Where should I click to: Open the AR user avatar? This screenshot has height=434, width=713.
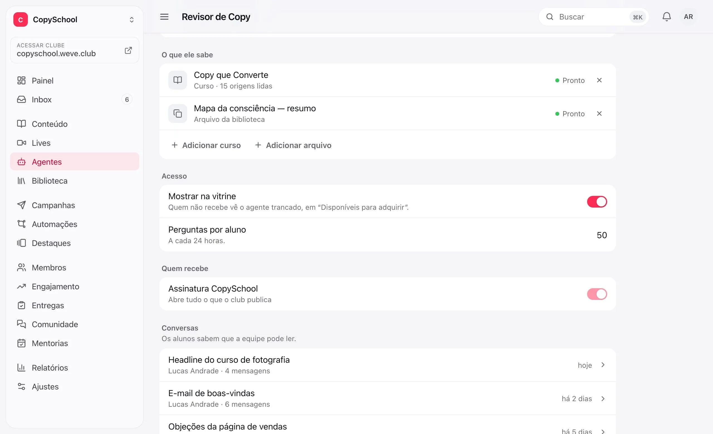[x=688, y=17]
